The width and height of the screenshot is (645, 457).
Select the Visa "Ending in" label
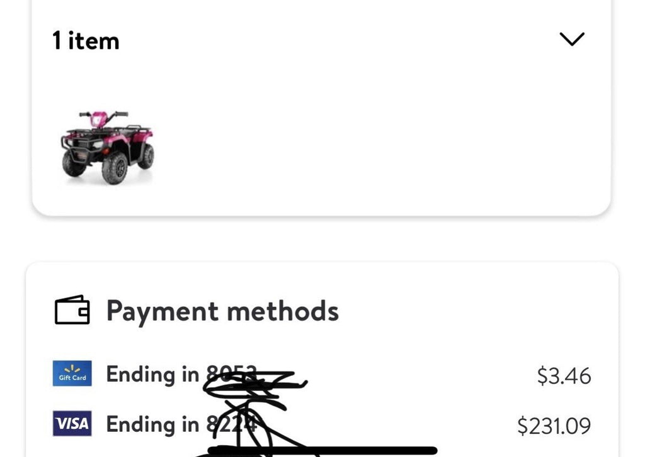pos(152,424)
